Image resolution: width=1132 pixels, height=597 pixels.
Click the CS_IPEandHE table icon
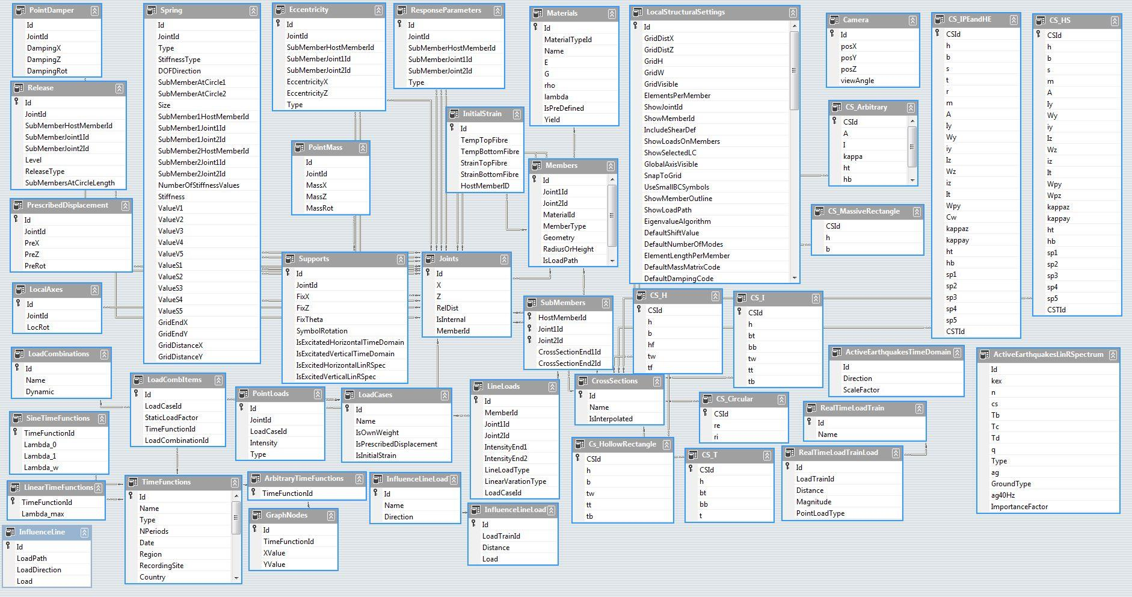tap(940, 20)
